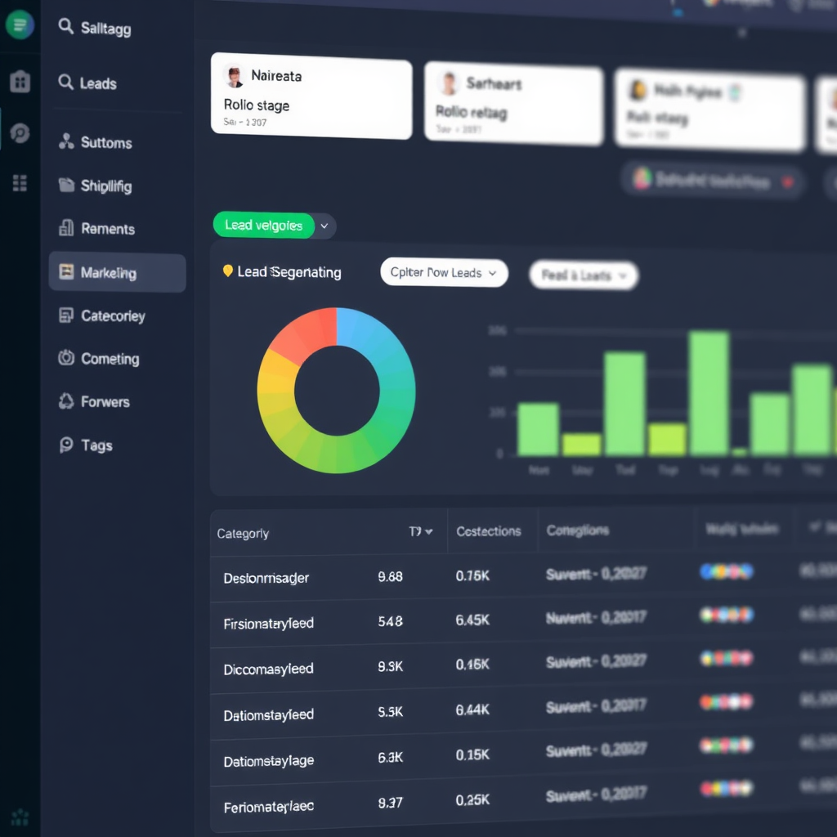Open the Fead a Leats dropdown

(x=584, y=275)
